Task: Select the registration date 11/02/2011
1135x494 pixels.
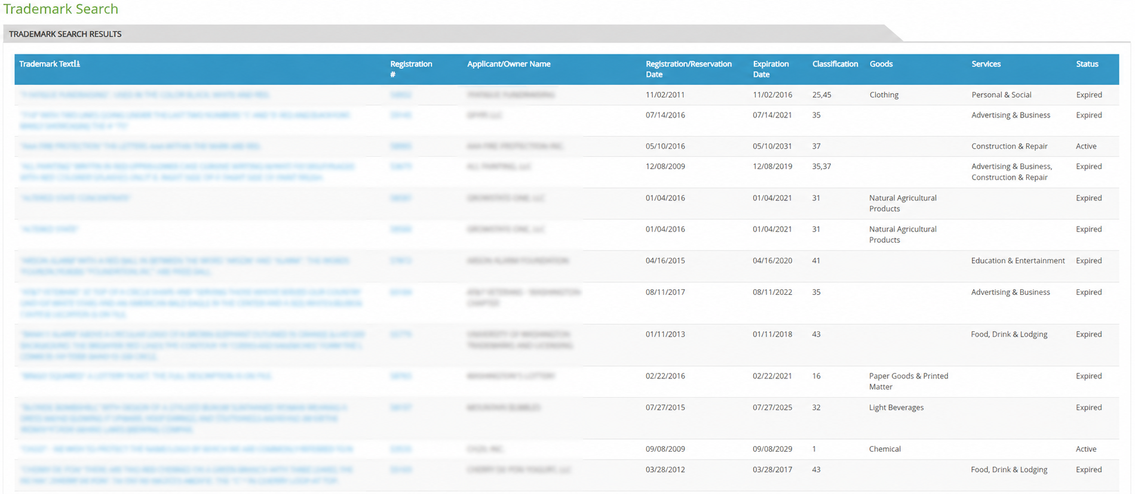Action: (665, 95)
